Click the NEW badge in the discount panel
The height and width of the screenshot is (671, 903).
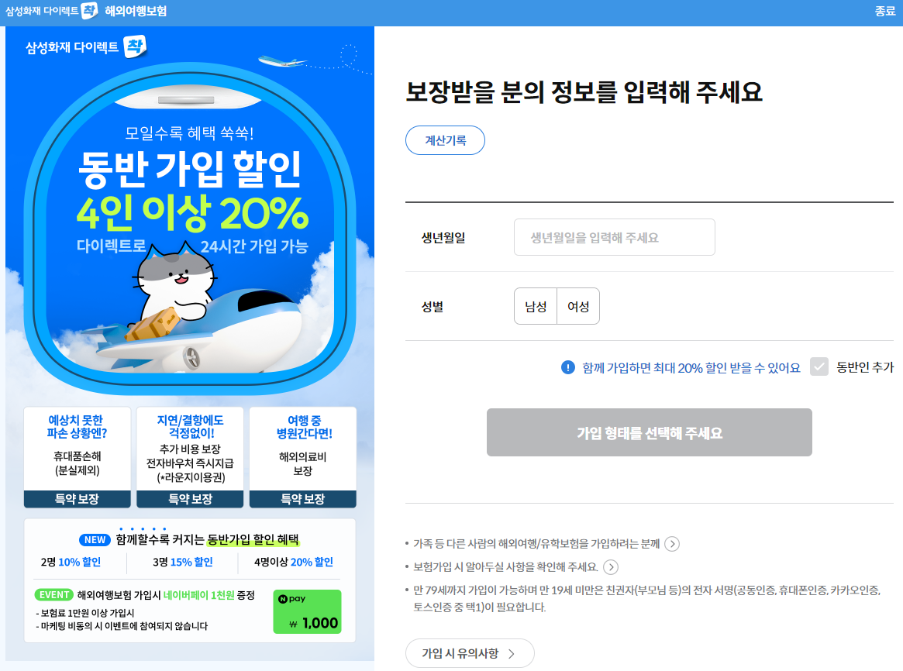click(95, 540)
